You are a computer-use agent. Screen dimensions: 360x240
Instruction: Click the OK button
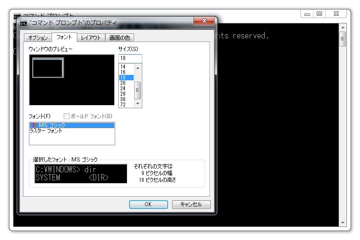[x=148, y=204]
